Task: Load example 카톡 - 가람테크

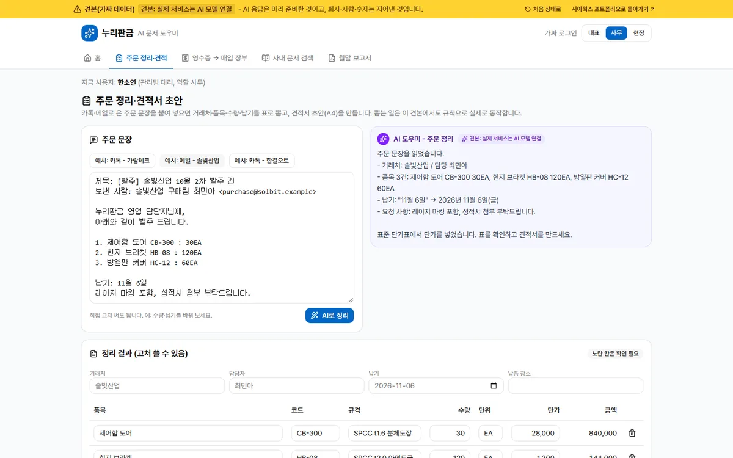Action: (x=122, y=161)
